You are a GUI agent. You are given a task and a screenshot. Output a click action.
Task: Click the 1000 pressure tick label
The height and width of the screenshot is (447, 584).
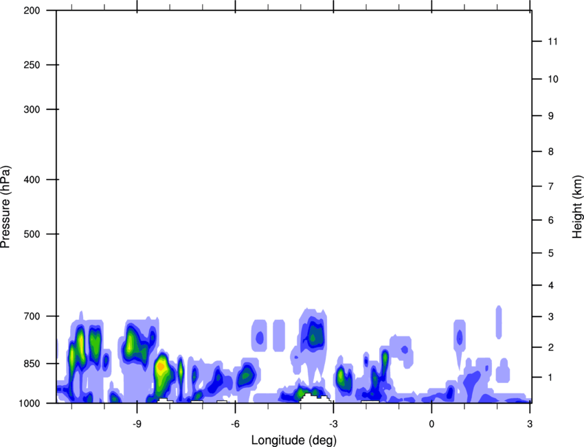(29, 403)
